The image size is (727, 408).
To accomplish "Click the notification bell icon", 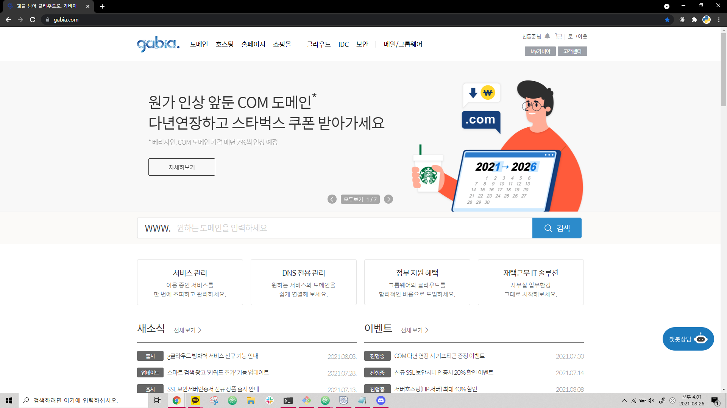I will [547, 36].
